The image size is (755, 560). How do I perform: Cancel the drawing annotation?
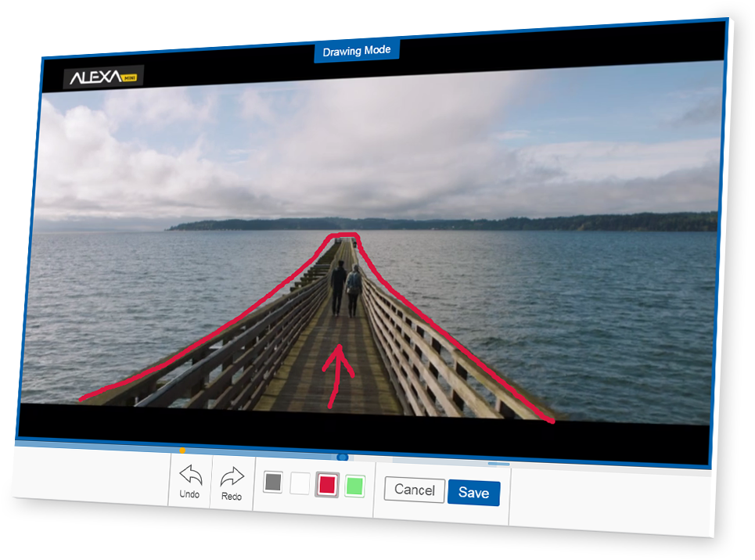tap(414, 490)
